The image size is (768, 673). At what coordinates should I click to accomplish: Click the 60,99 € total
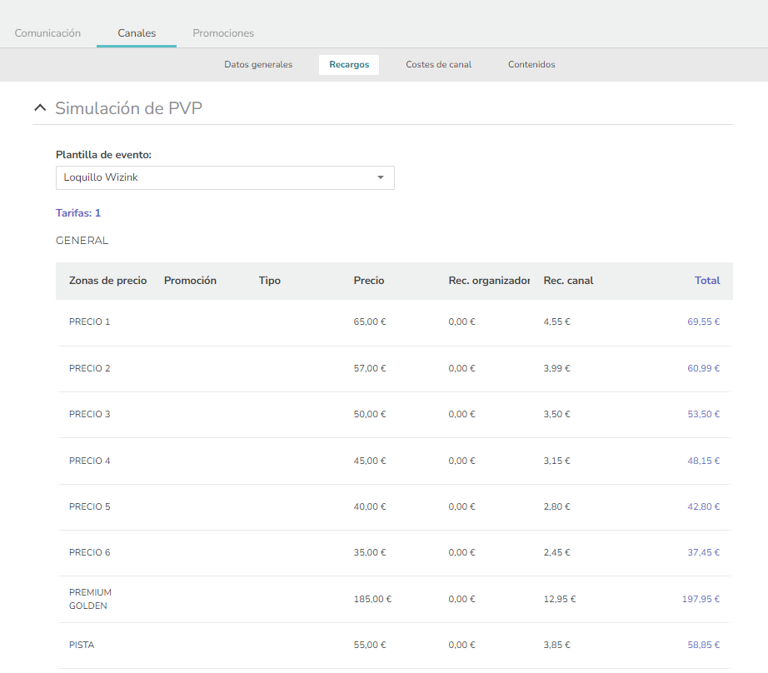tap(703, 368)
